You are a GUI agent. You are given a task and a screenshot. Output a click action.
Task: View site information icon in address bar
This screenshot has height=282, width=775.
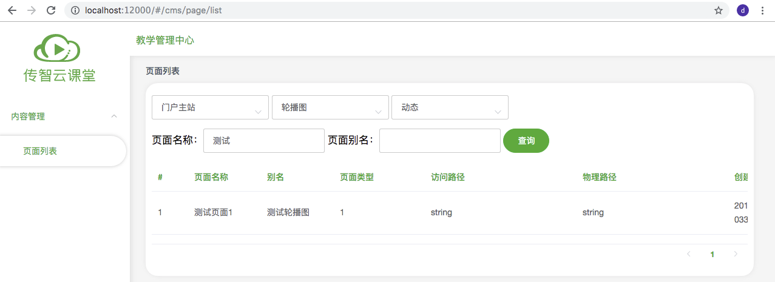point(75,10)
